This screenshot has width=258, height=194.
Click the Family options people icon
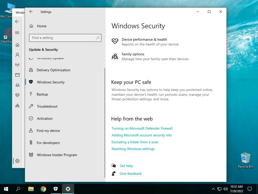tap(115, 56)
